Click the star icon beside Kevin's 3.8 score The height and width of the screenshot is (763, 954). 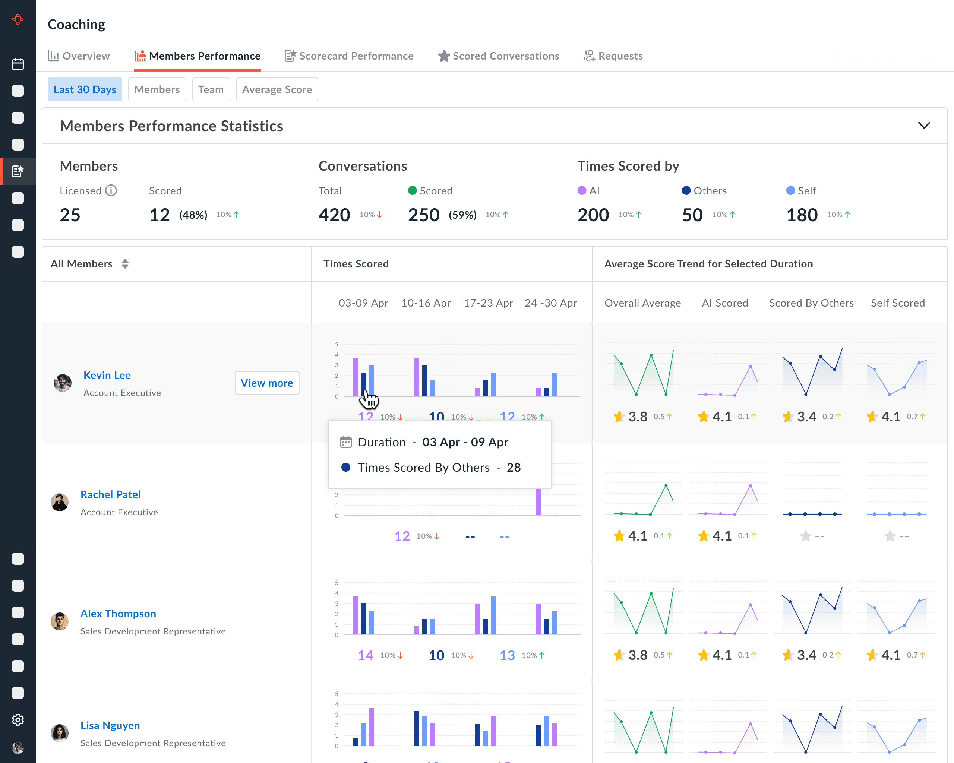point(619,417)
